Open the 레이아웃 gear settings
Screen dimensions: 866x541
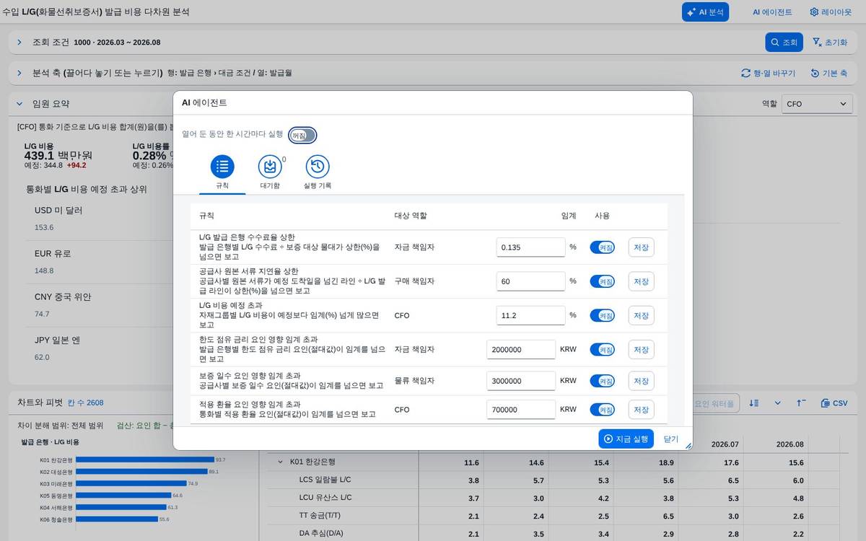(x=830, y=12)
